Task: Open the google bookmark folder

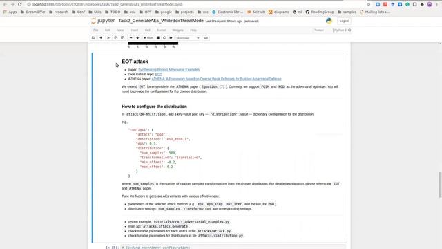Action: pos(164,12)
